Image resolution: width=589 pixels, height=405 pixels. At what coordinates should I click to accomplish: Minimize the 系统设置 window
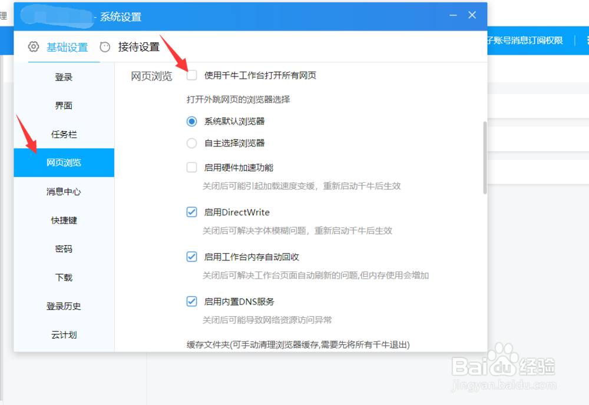point(453,15)
